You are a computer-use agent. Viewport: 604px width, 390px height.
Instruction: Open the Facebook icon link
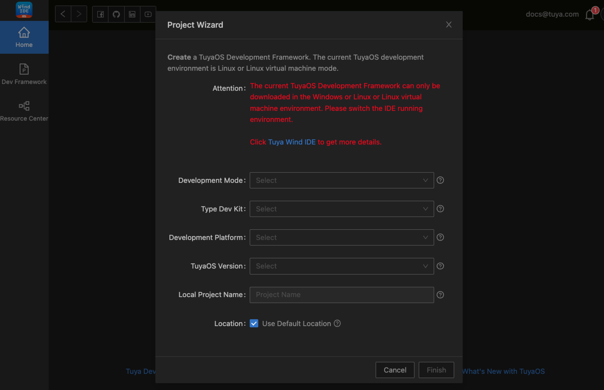[x=100, y=14]
